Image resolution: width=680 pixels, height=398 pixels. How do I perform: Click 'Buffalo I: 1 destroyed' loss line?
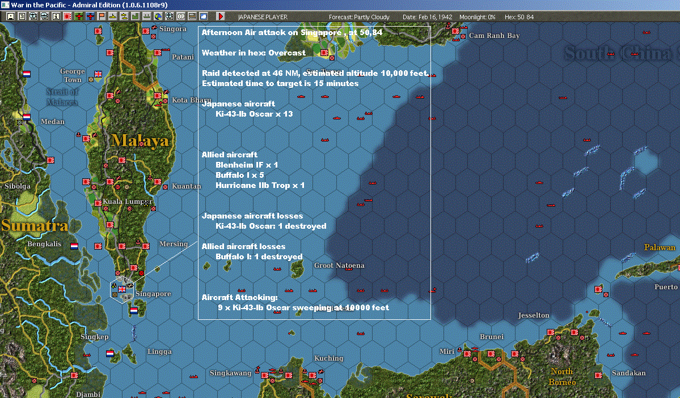coord(259,256)
